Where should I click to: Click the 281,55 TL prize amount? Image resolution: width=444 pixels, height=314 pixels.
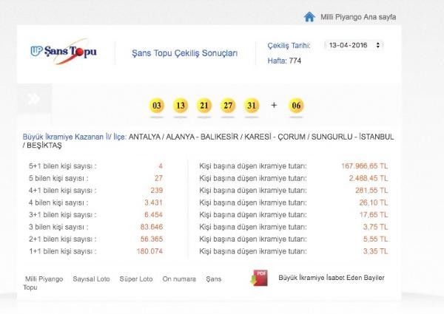click(371, 190)
